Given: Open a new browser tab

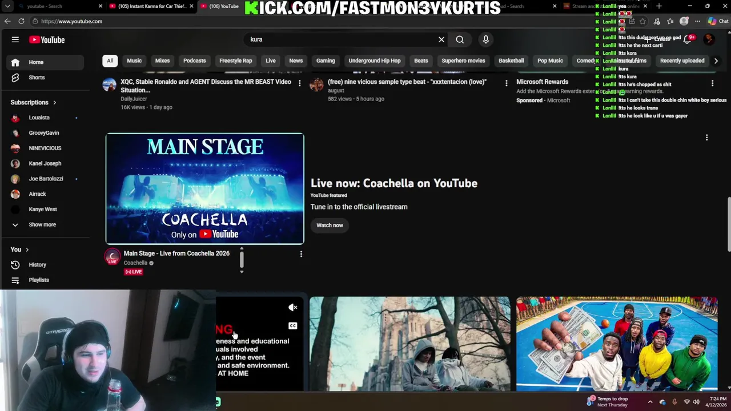Looking at the screenshot, I should coord(659,6).
